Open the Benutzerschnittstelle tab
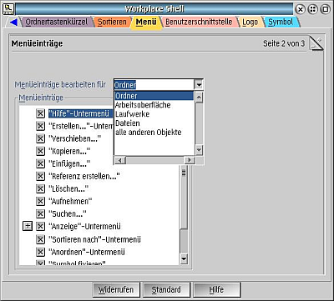Screen dimensions: 334x301 pyautogui.click(x=199, y=22)
